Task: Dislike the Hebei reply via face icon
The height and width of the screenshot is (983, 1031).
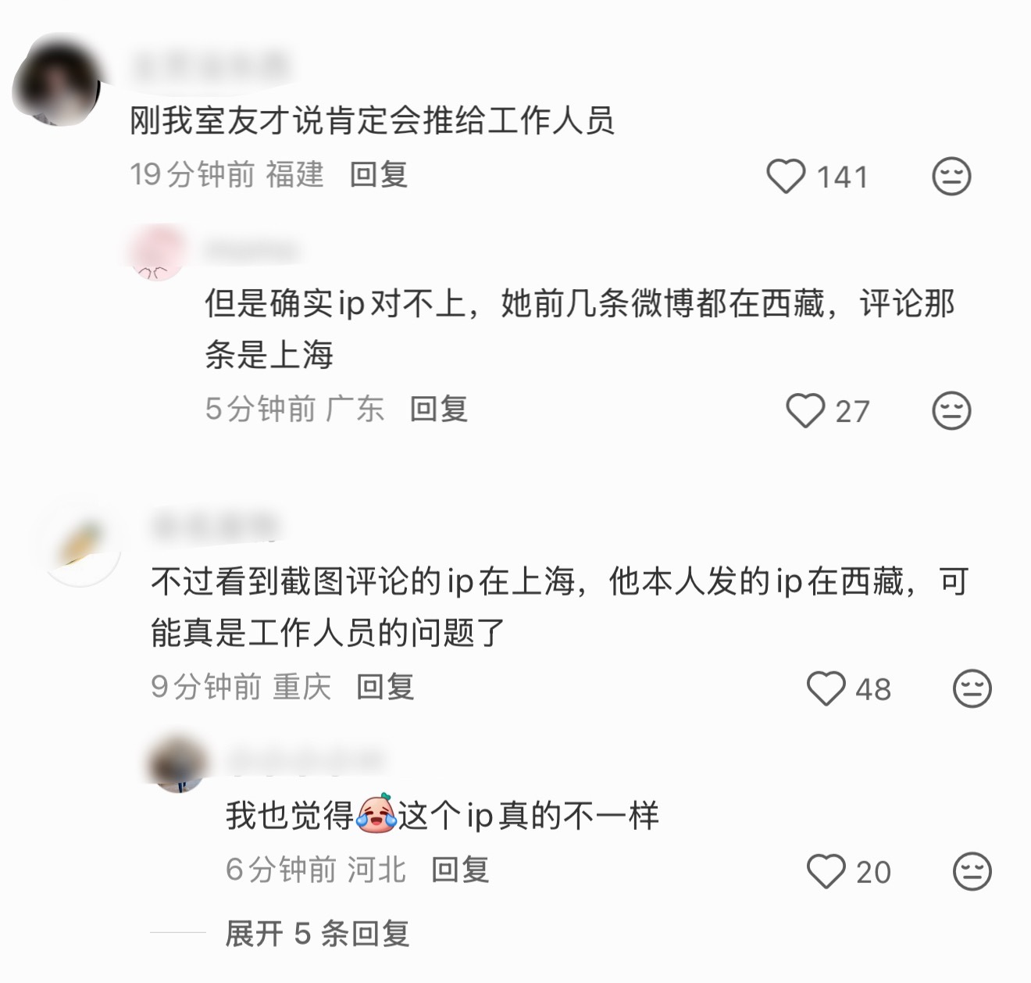Action: tap(972, 871)
